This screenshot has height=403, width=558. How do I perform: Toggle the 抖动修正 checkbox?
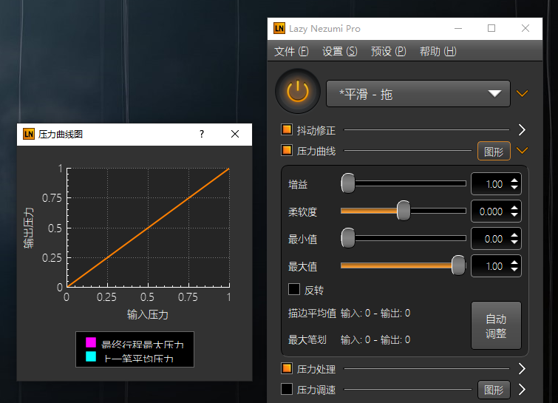287,129
